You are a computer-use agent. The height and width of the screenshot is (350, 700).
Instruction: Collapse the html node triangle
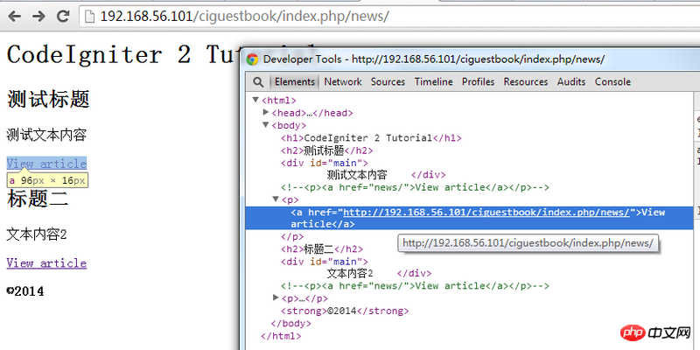255,100
